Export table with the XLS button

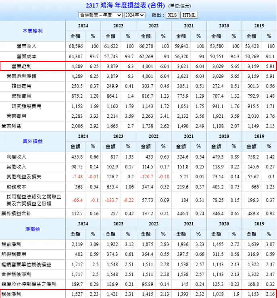tap(172, 15)
